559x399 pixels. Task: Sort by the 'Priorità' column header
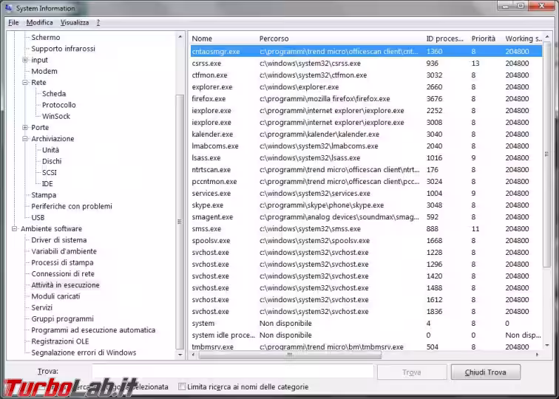tap(484, 38)
